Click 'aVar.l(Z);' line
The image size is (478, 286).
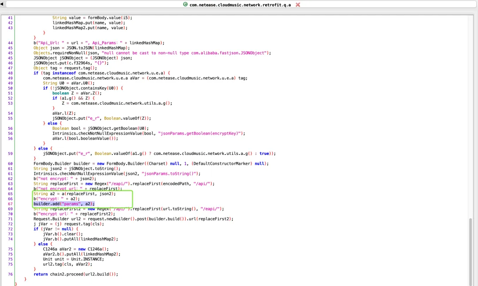click(x=64, y=113)
